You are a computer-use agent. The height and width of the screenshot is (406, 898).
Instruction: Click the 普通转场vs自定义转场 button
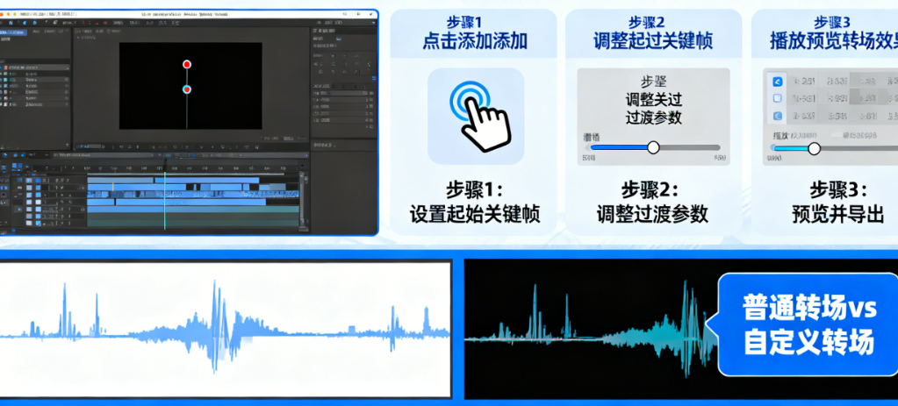[808, 324]
